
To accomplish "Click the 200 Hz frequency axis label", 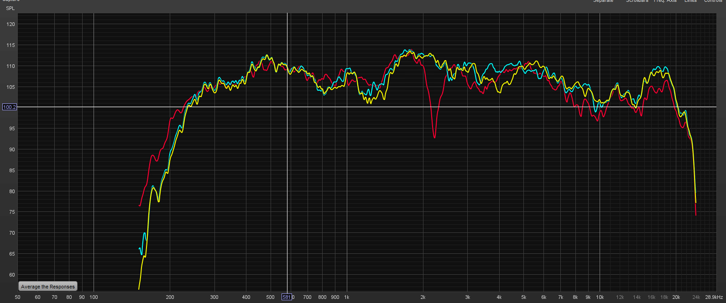I will 170,297.
